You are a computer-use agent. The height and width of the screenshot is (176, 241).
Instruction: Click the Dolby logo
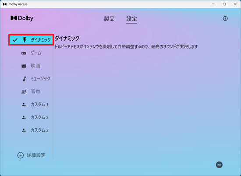22,18
